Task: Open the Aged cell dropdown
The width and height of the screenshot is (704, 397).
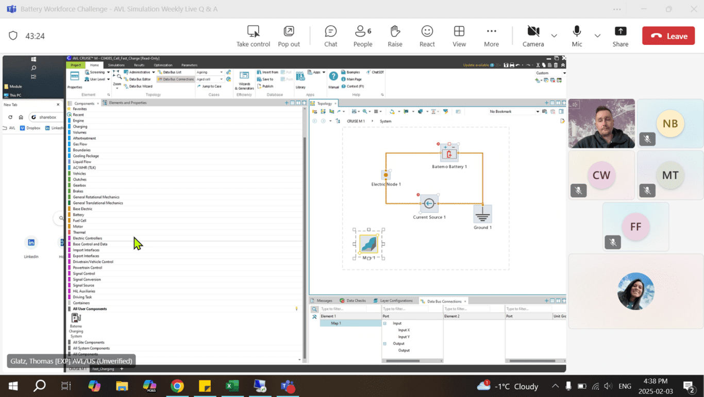Action: click(x=210, y=79)
